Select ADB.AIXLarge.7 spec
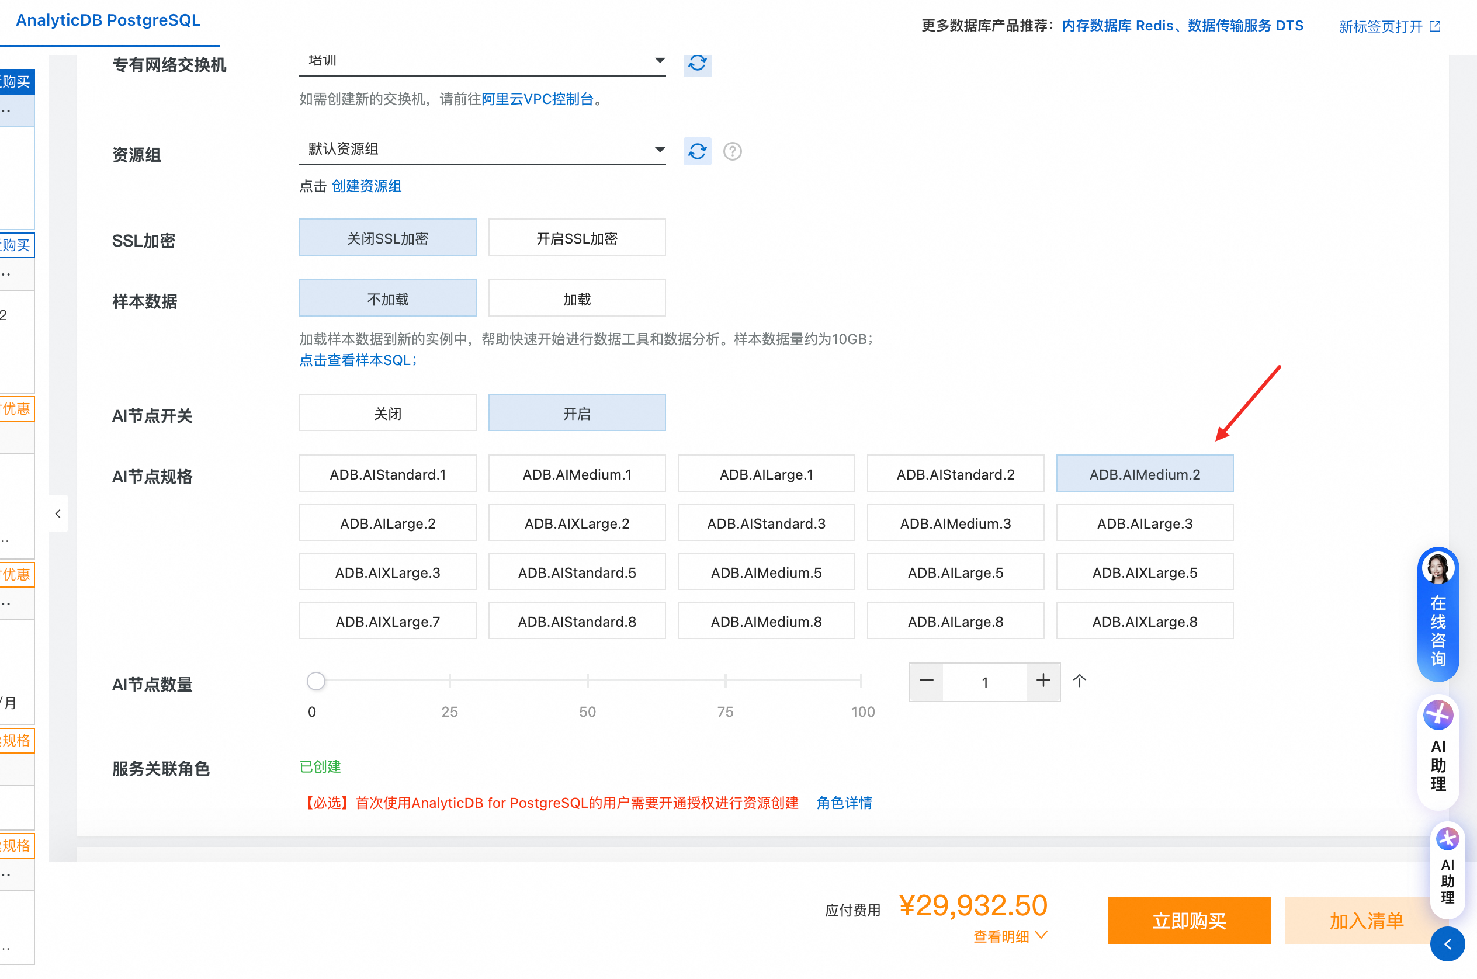Screen dimensions: 1477x979 [387, 620]
